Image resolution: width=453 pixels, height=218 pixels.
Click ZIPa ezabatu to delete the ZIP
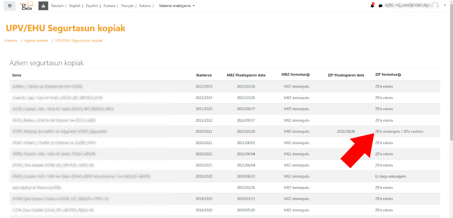pos(413,132)
